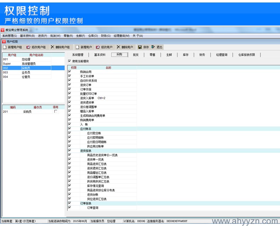This screenshot has height=226, width=280.
Task: Click the 新增用户组 toolbar icon
Action: (5, 47)
